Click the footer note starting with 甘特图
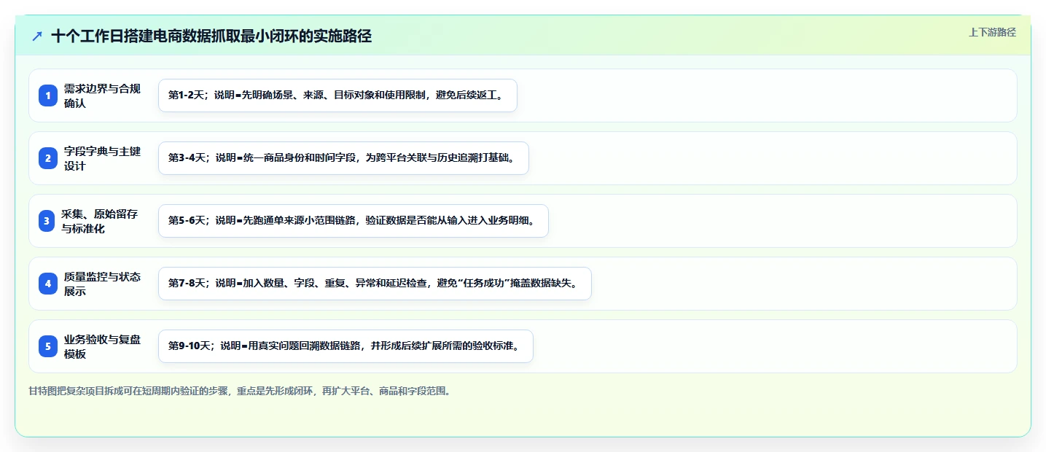The height and width of the screenshot is (452, 1046). pos(240,391)
